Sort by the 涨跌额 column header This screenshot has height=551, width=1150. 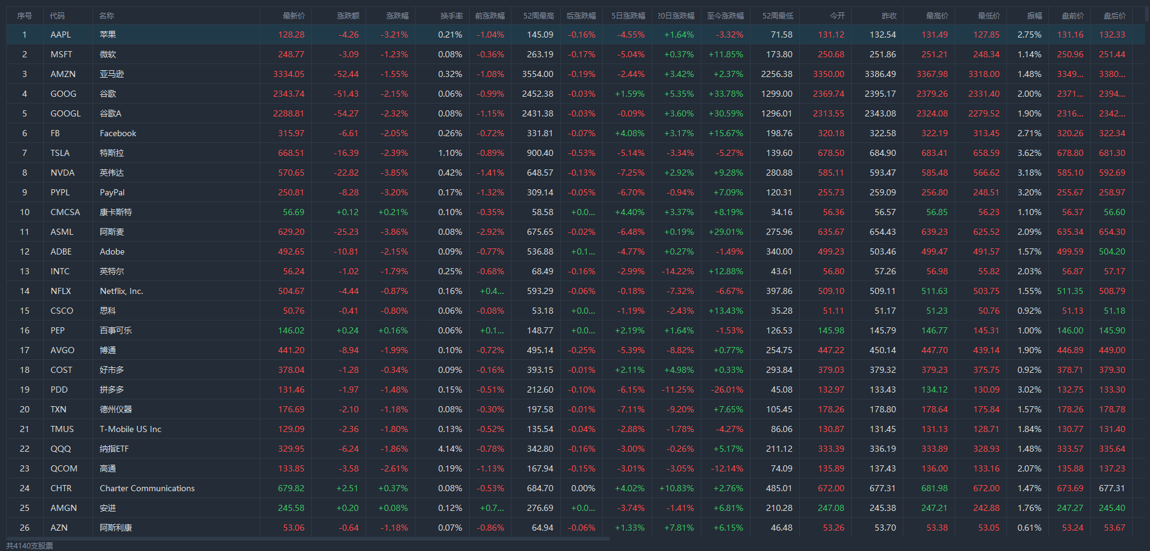click(x=348, y=15)
